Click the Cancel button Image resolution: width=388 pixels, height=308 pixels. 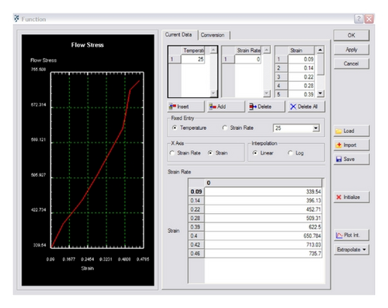click(352, 64)
